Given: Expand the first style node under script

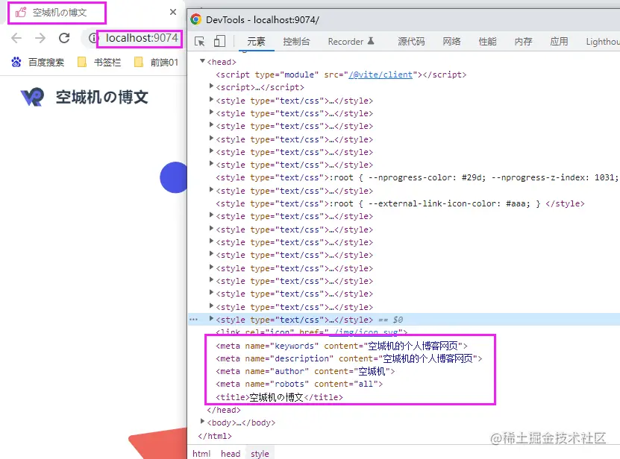Looking at the screenshot, I should pos(211,100).
